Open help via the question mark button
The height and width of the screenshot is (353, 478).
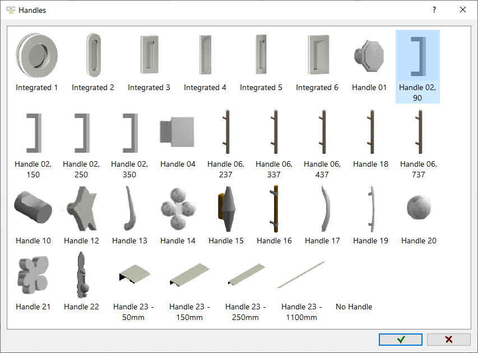click(x=434, y=10)
